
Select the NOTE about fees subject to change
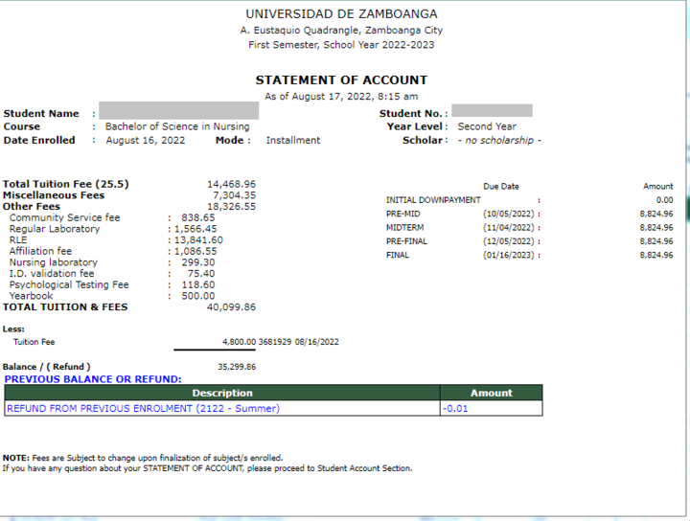143,458
